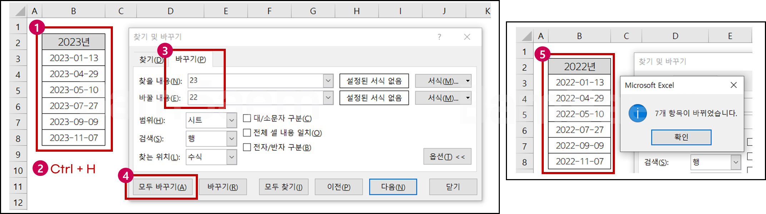
Task: Open the 검색(S) dropdown showing 행
Action: [x=212, y=139]
